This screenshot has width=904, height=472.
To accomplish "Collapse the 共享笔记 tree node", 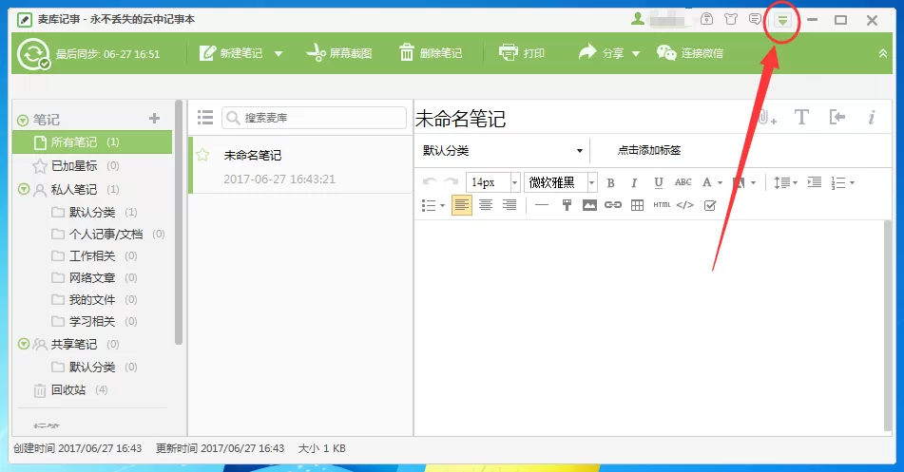I will [24, 344].
